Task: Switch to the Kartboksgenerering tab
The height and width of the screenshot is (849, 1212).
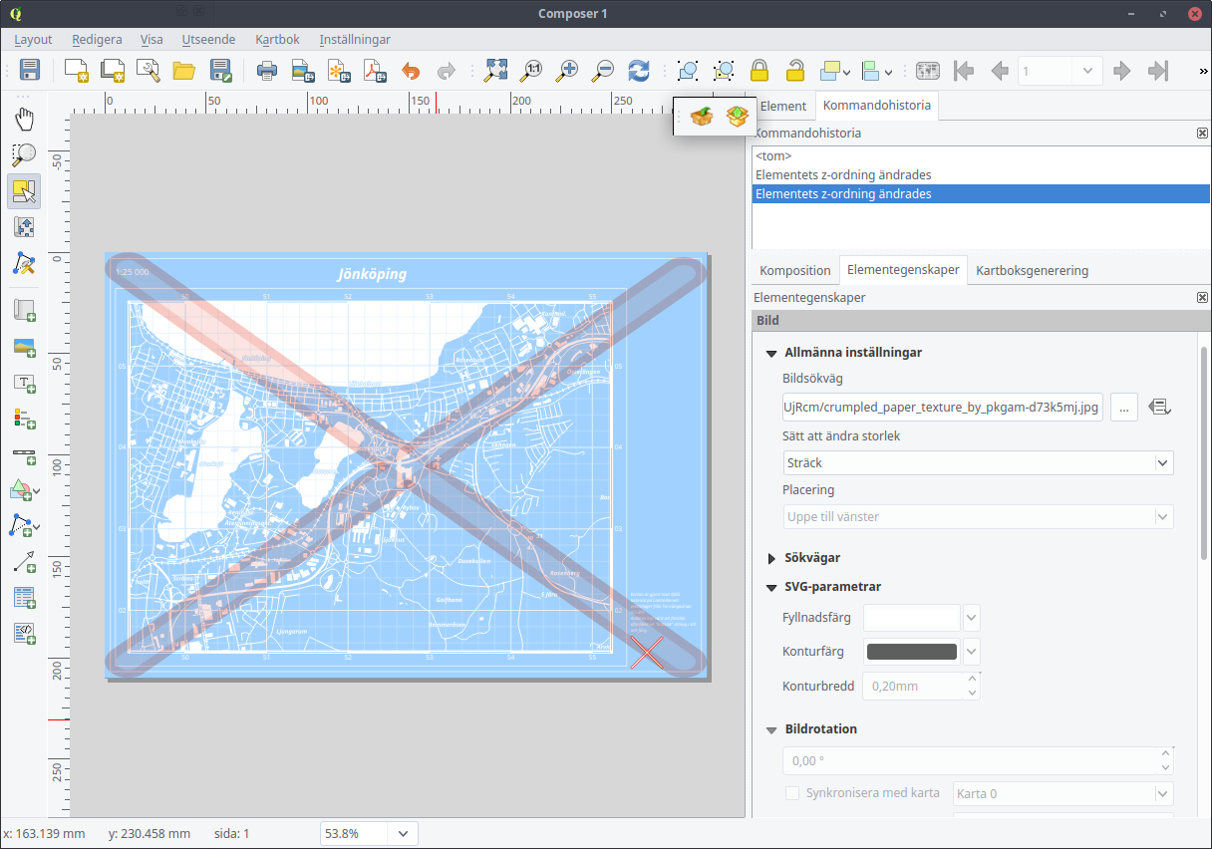Action: pos(1032,270)
